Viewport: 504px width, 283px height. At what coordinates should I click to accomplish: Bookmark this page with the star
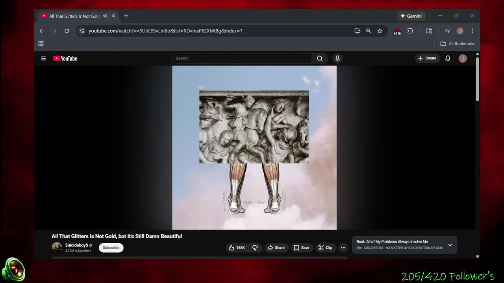click(x=380, y=31)
